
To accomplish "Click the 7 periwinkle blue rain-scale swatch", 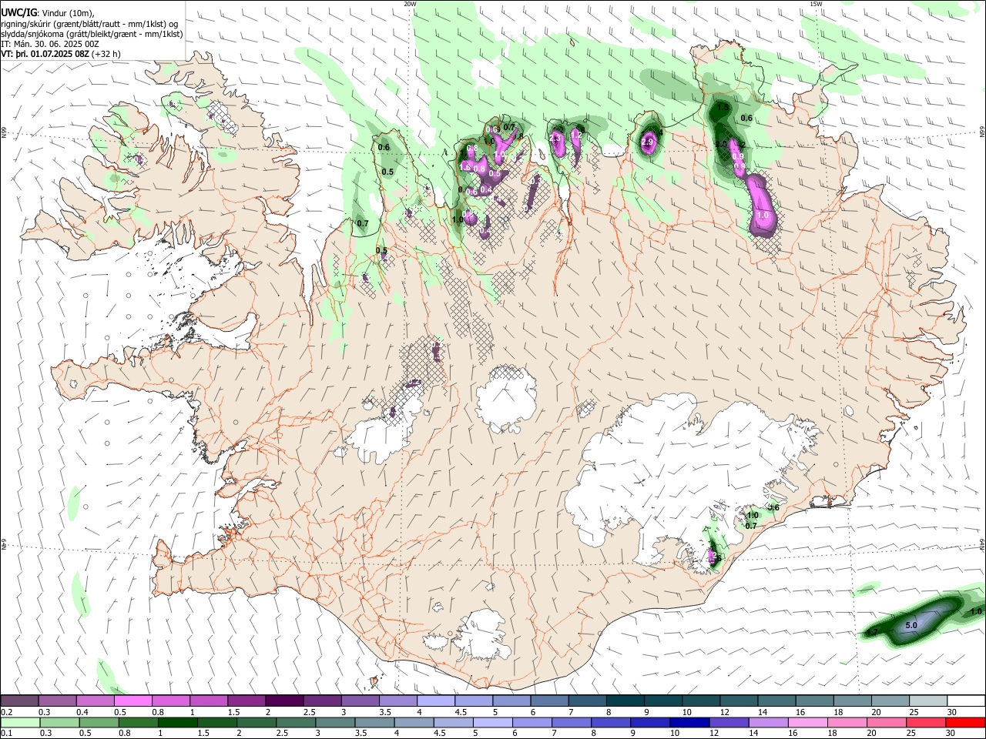I will point(572,722).
